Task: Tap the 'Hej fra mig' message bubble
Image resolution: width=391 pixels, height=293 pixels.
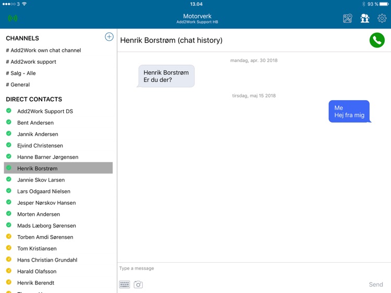Action: (x=349, y=112)
